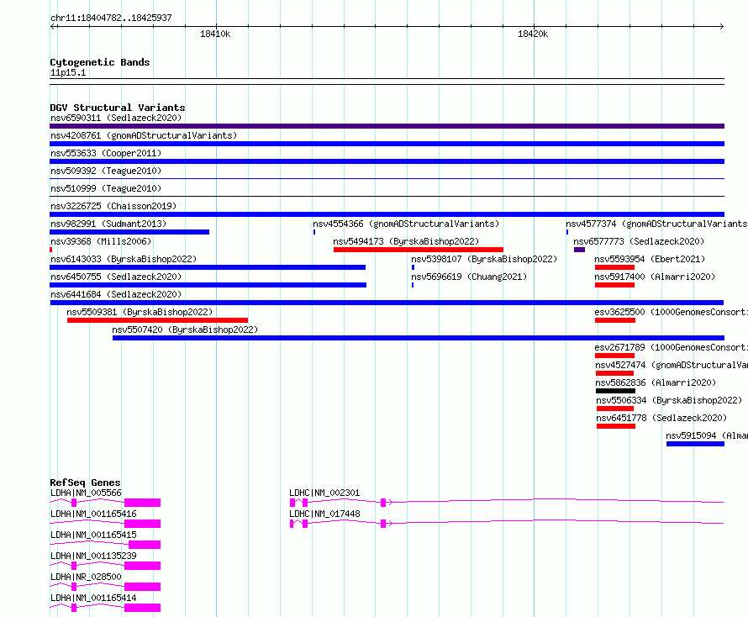
Task: Select the large exon of LDHA|NM_001165415
Action: (145, 545)
